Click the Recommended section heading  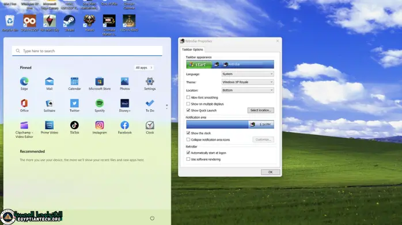coord(32,152)
